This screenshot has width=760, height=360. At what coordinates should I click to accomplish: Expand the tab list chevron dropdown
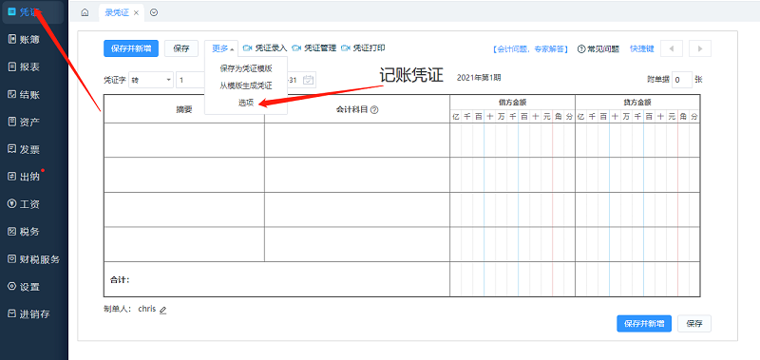(x=154, y=13)
